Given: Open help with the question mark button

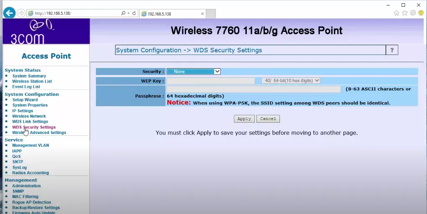Looking at the screenshot, I should click(392, 50).
